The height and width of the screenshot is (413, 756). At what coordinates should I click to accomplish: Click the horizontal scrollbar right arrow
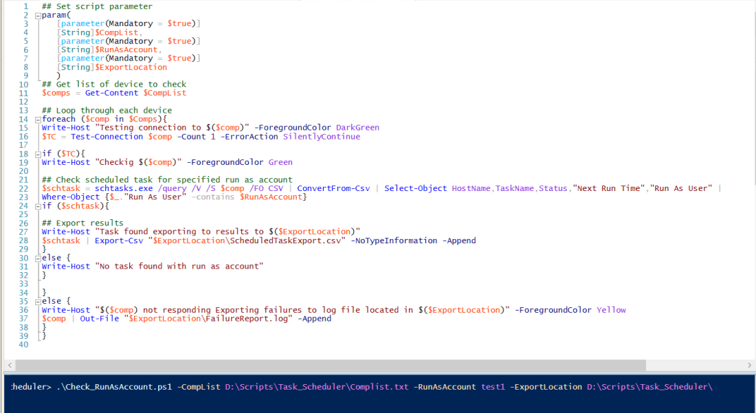(749, 365)
